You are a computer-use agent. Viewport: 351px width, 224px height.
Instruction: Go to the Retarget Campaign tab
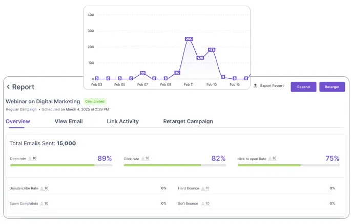click(188, 122)
